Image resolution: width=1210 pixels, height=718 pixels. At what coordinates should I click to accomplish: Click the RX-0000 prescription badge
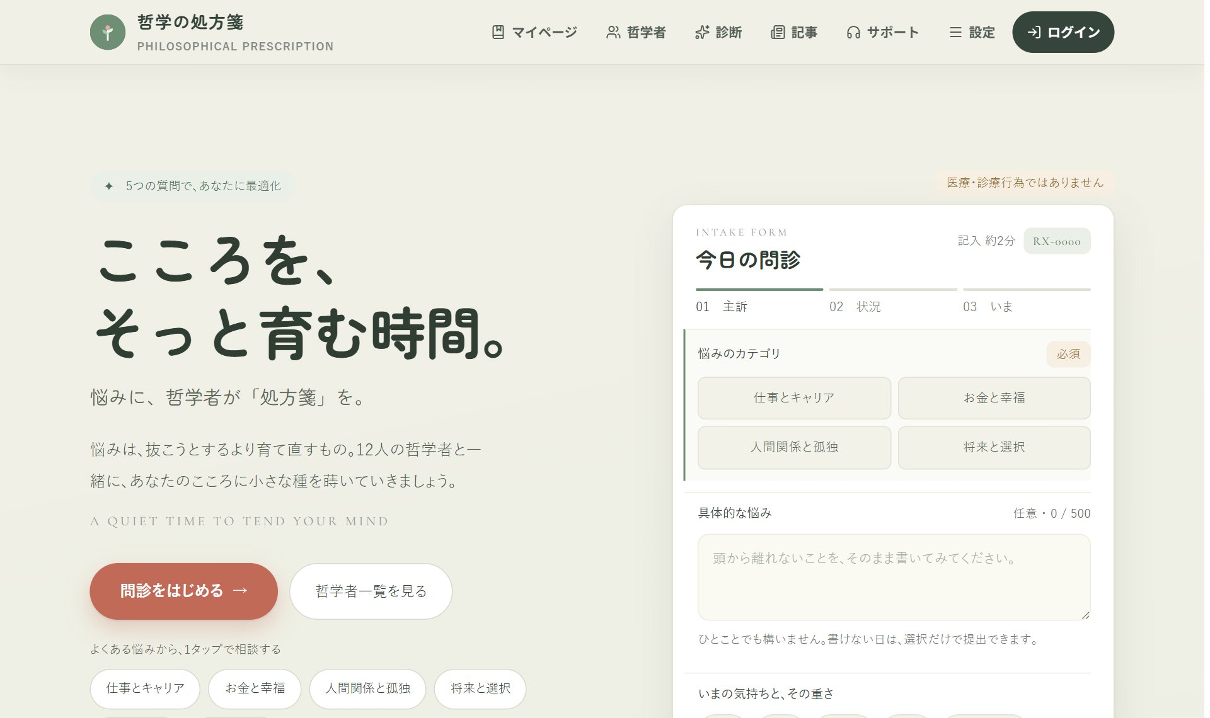point(1057,241)
